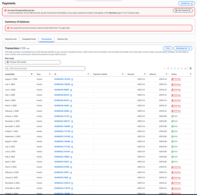Download the June 2, 2025 invoice
This screenshot has height=195, width=197.
pos(72,152)
